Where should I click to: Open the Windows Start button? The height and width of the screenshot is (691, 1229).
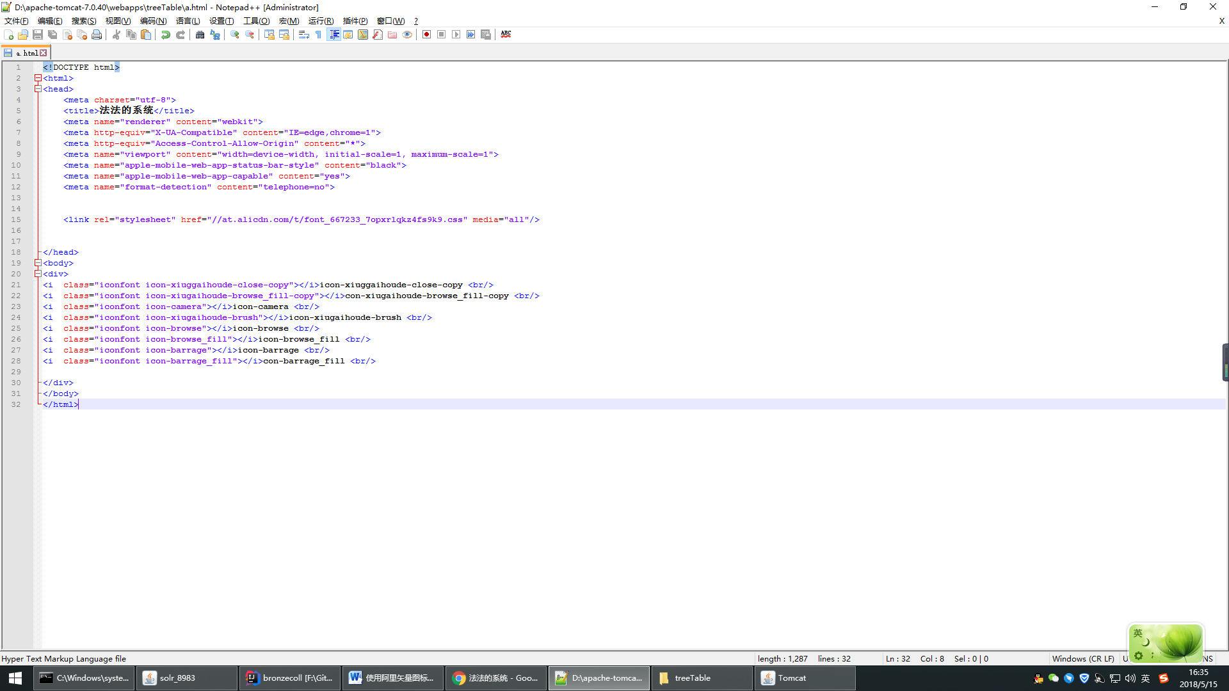click(x=15, y=678)
